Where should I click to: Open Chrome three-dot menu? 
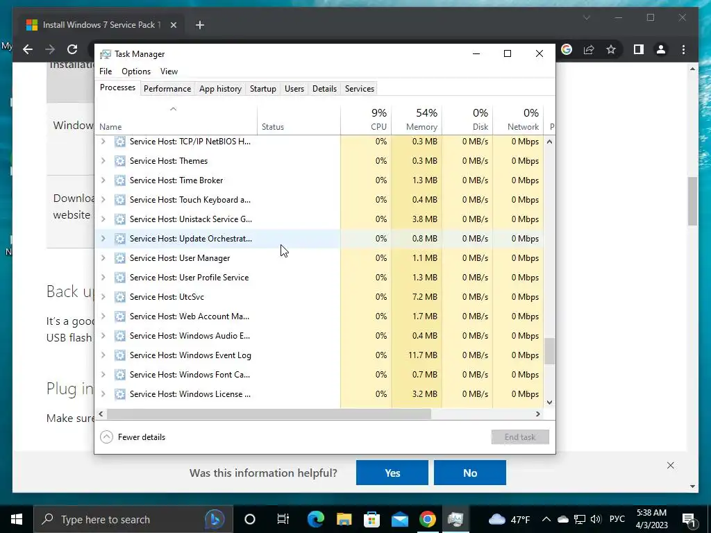(683, 49)
